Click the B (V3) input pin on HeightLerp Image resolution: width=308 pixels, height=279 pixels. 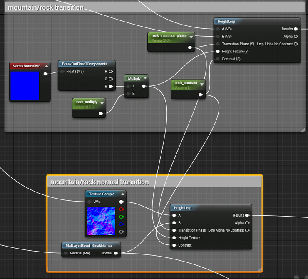click(218, 37)
